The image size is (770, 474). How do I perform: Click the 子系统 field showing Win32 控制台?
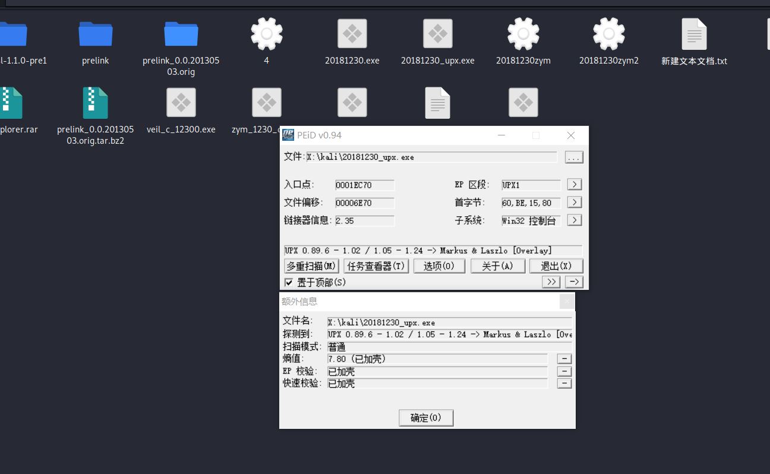pyautogui.click(x=531, y=221)
